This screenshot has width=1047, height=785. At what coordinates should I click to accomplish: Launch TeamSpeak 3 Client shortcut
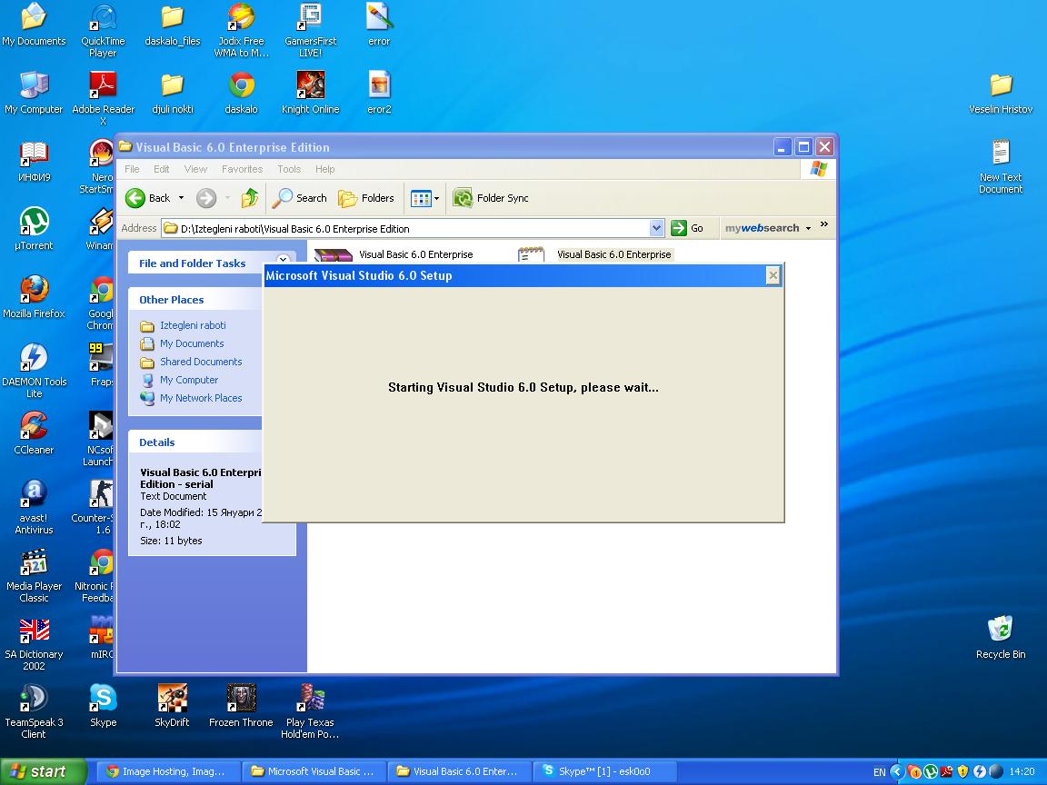tap(34, 711)
